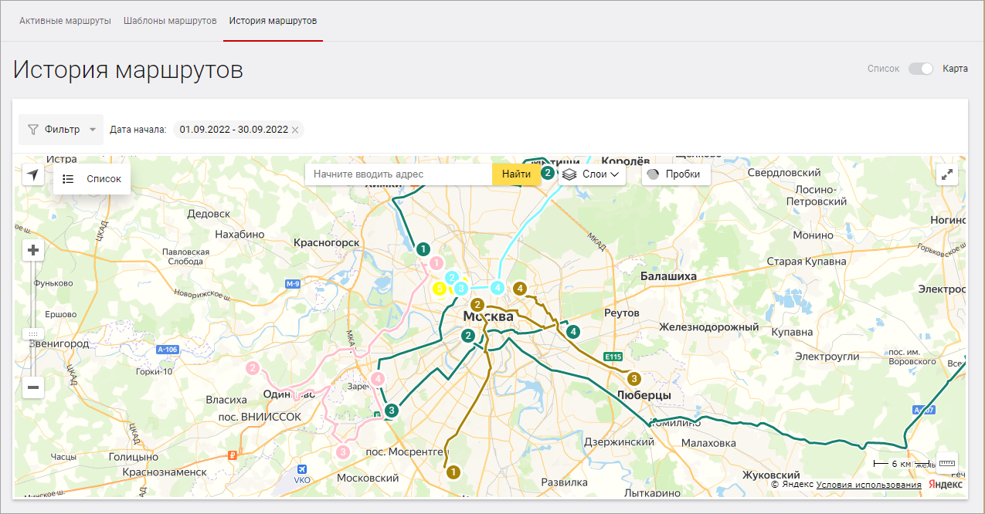Open the Список panel on the map
The width and height of the screenshot is (985, 514).
coord(92,178)
